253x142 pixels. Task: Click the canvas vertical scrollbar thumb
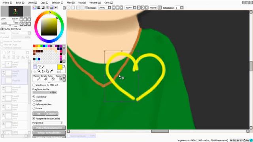pyautogui.click(x=251, y=66)
